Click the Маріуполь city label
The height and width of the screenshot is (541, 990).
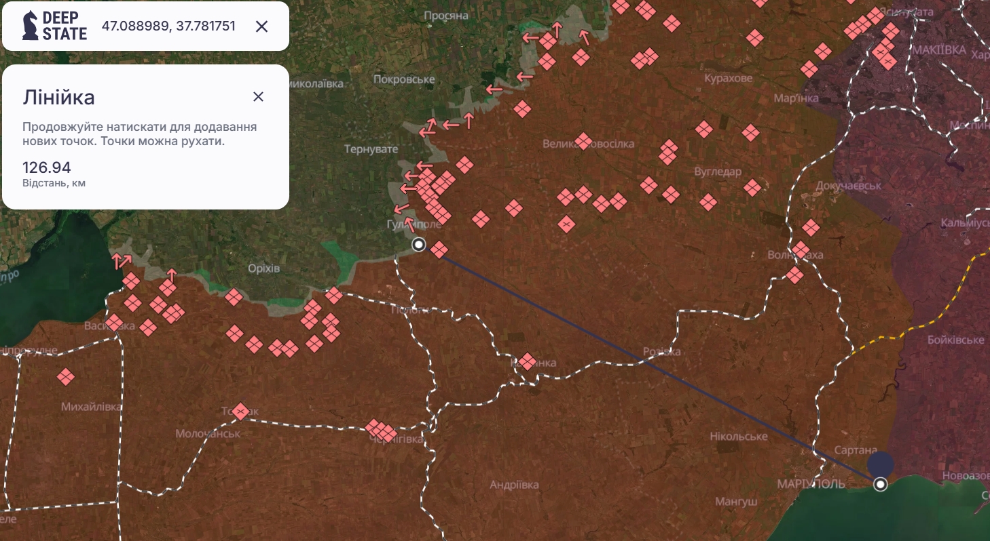(x=812, y=483)
